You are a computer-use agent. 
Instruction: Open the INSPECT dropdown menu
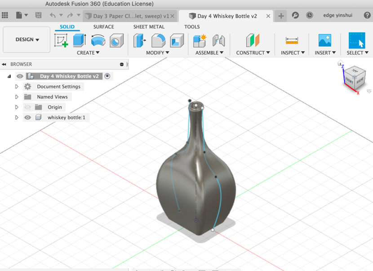(x=293, y=53)
